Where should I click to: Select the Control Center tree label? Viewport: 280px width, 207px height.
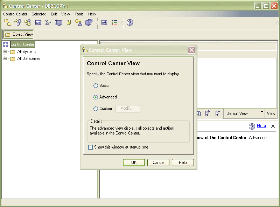pyautogui.click(x=22, y=44)
